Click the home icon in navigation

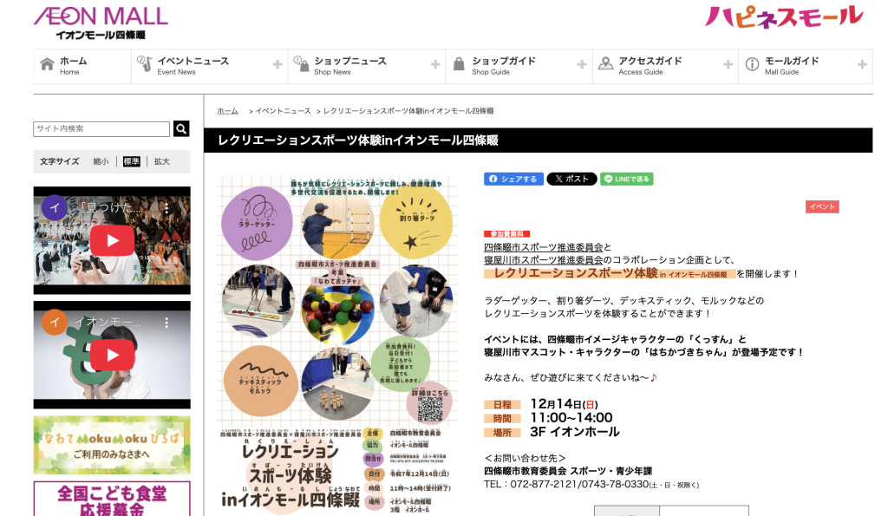point(46,64)
